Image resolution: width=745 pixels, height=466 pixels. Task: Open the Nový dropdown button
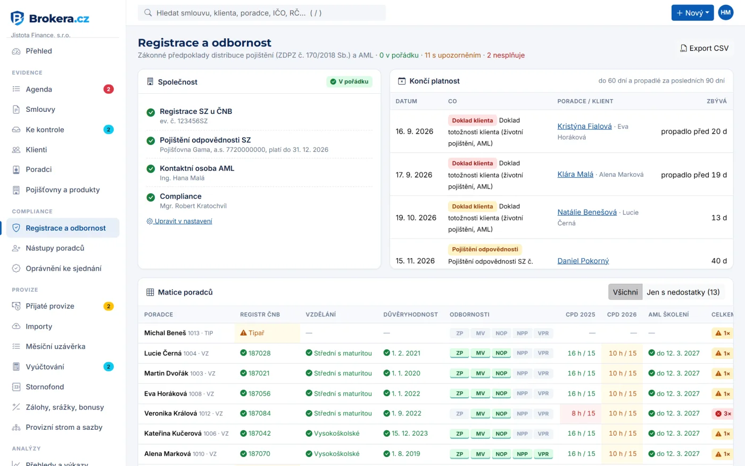pyautogui.click(x=692, y=13)
